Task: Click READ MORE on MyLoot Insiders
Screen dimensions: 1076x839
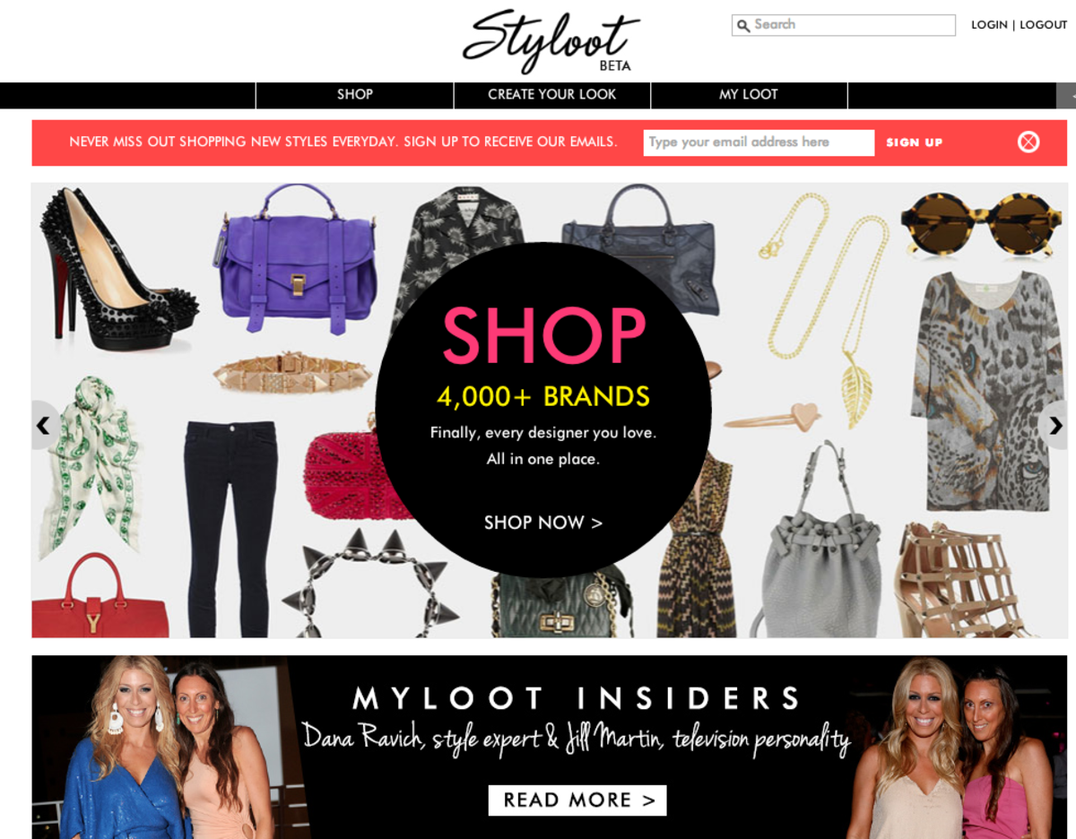Action: [577, 800]
